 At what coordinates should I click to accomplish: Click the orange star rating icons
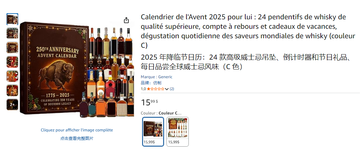point(156,89)
